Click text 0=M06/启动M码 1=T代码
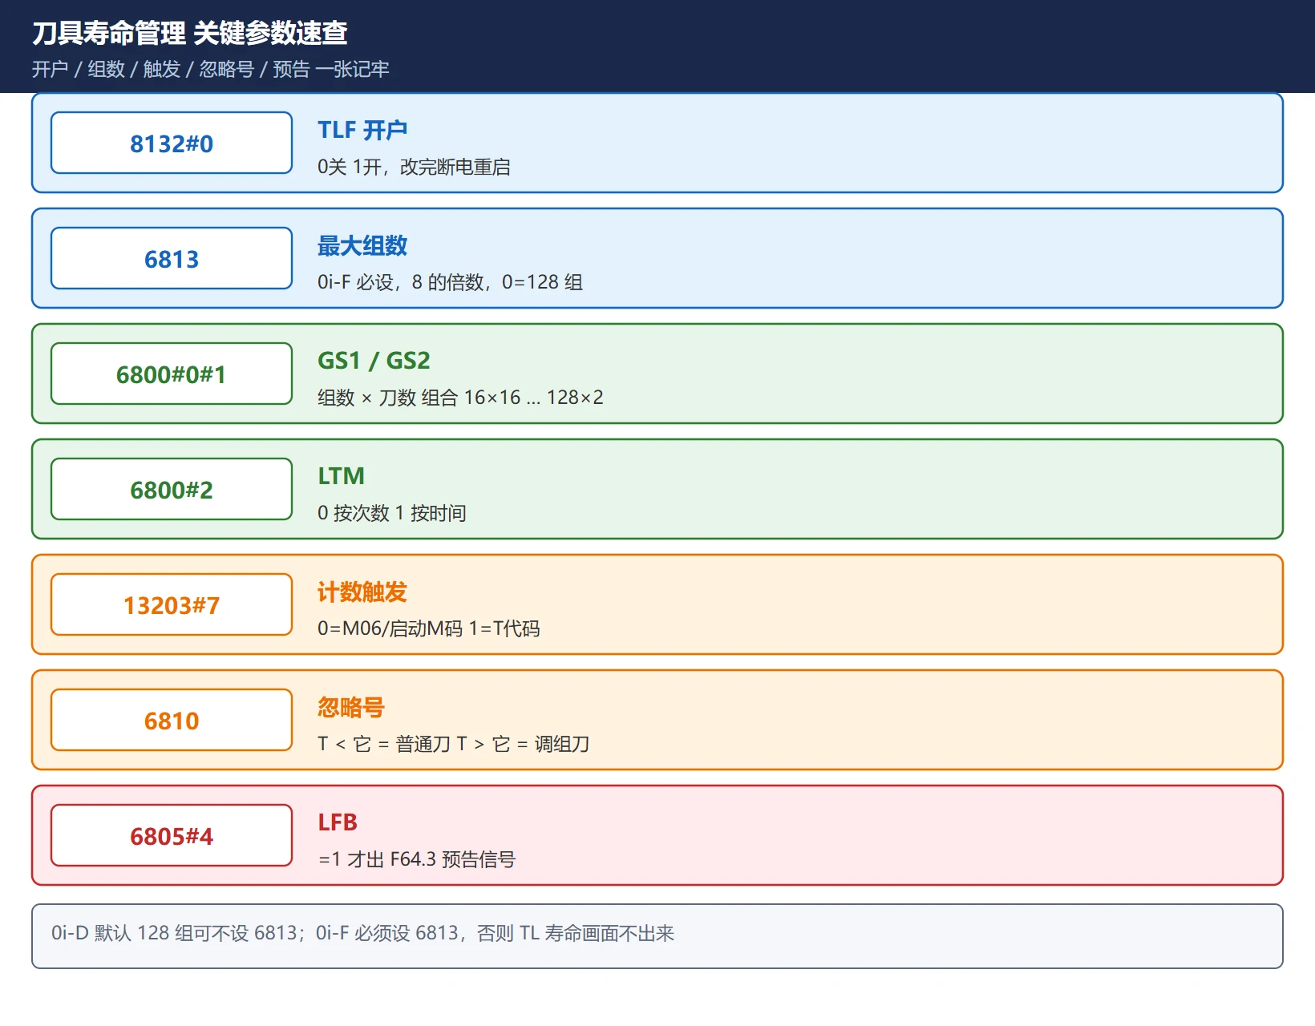The height and width of the screenshot is (1026, 1315). click(429, 628)
